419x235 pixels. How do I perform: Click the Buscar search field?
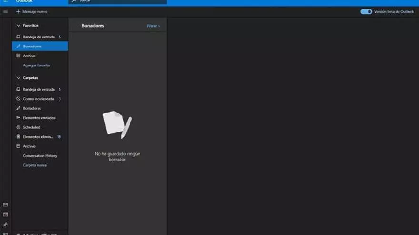(119, 2)
